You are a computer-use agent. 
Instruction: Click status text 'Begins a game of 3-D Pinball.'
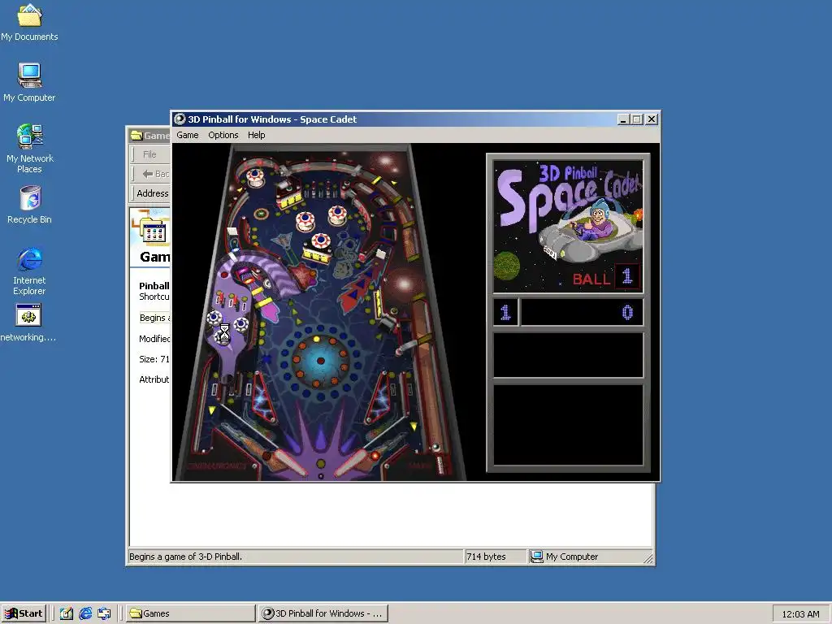185,557
